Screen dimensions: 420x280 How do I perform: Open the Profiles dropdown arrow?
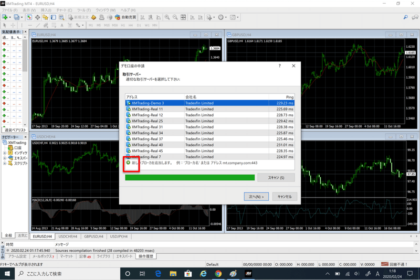pyautogui.click(x=22, y=17)
